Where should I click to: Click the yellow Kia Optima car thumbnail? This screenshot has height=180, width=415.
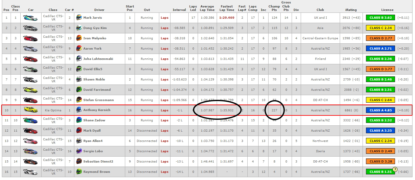[x=31, y=110]
